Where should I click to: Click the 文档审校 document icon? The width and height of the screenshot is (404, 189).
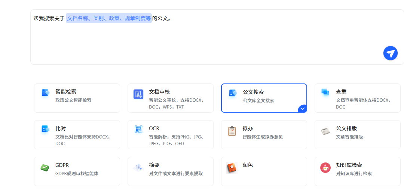coord(138,94)
